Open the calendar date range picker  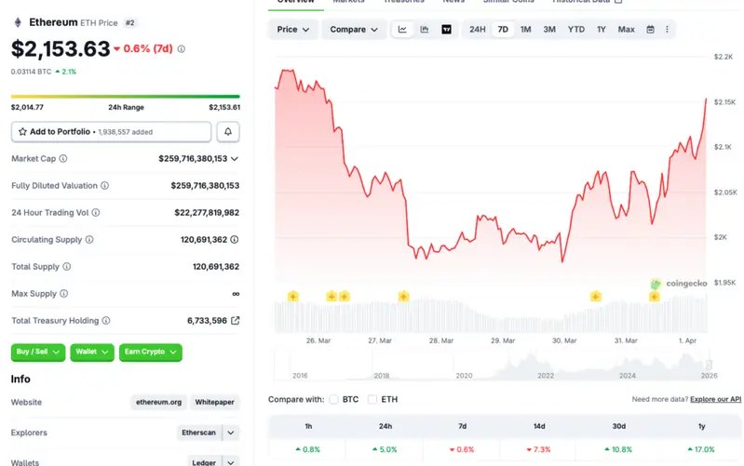click(x=650, y=30)
